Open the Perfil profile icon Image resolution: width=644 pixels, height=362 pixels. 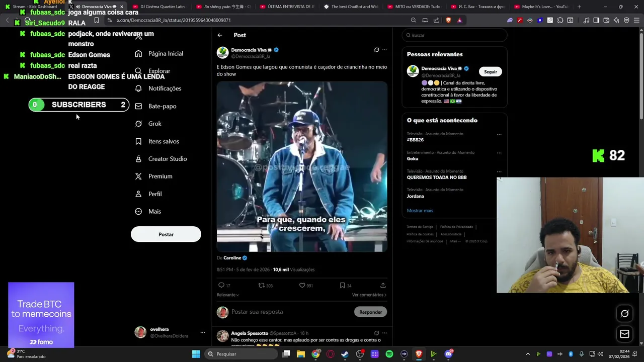138,194
